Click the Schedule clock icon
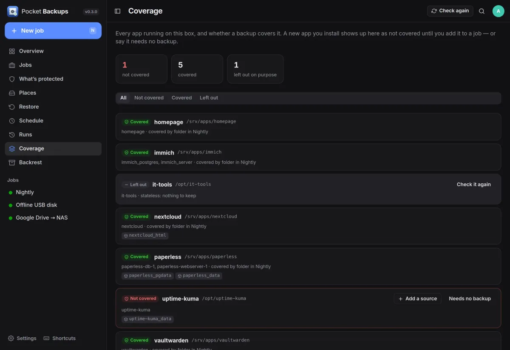Screen dimensions: 510x350 tap(12, 121)
